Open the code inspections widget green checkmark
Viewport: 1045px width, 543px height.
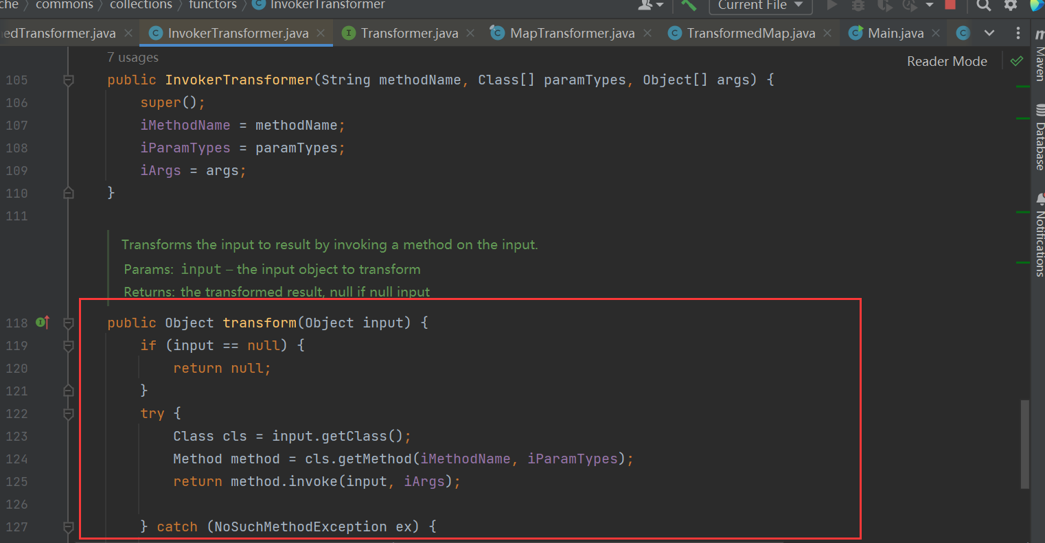pyautogui.click(x=1017, y=60)
